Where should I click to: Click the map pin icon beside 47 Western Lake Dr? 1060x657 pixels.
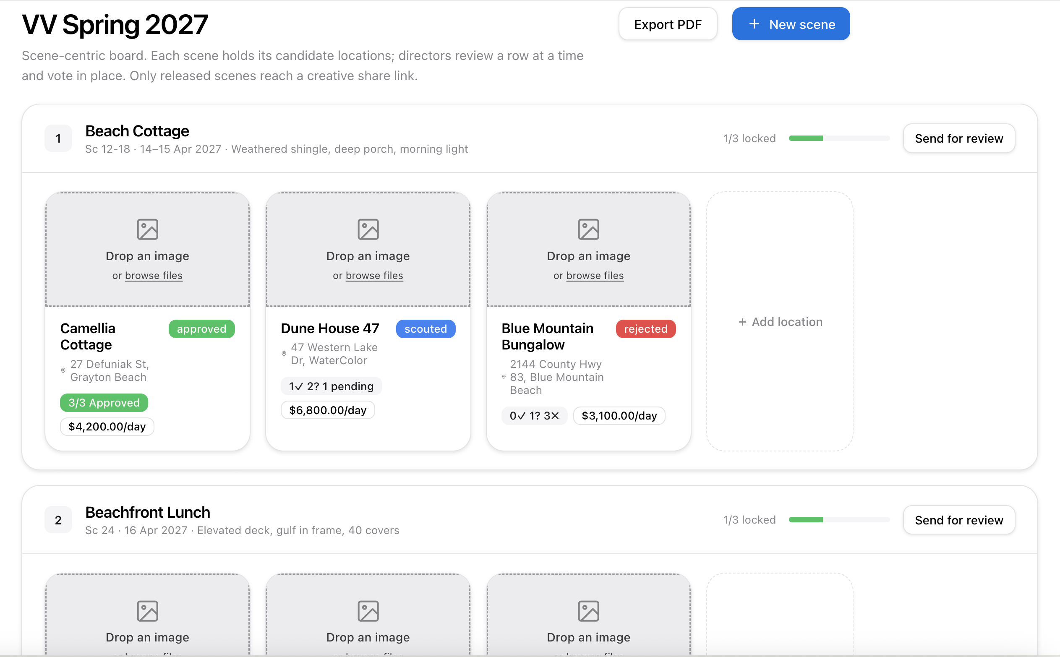pyautogui.click(x=284, y=354)
